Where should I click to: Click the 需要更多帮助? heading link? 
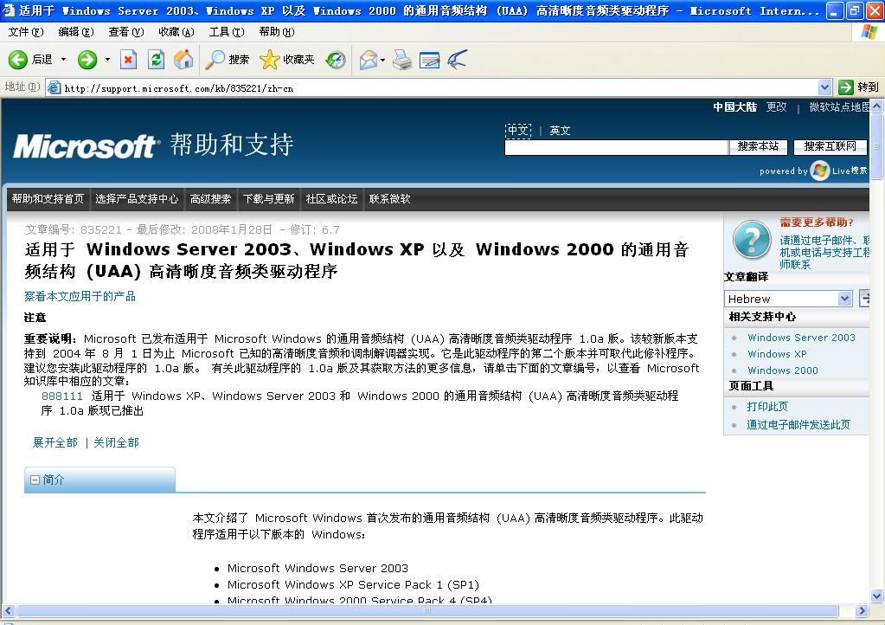816,222
